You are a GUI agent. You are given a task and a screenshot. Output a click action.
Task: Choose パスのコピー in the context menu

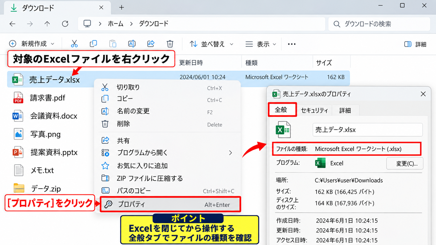tap(167, 191)
